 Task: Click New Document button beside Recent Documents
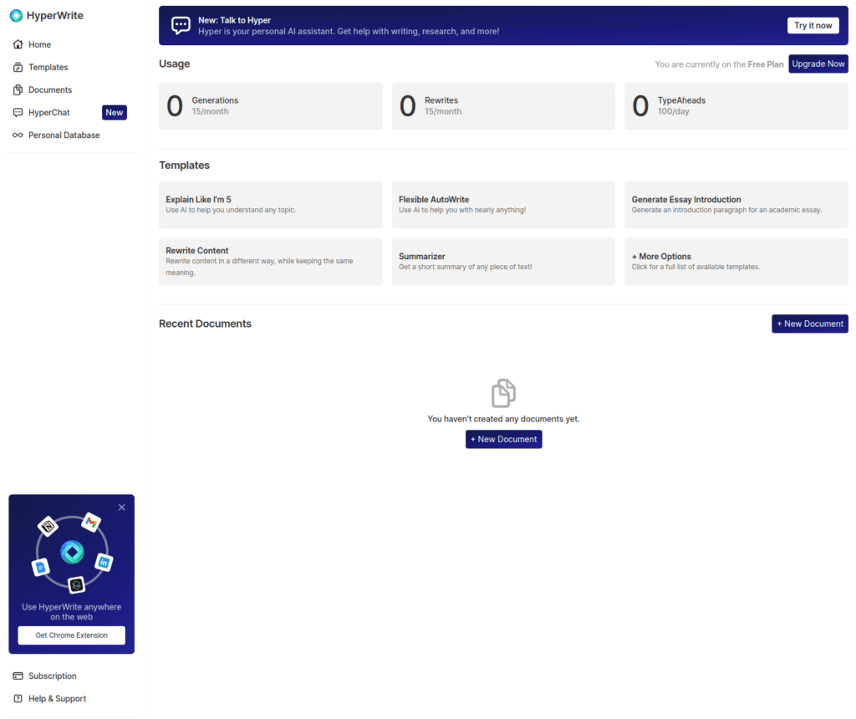tap(809, 324)
